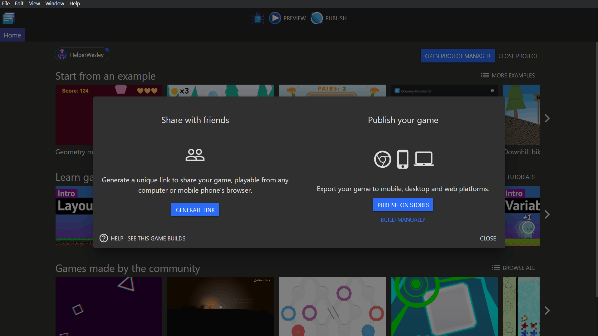Click the Browse All list icon
The width and height of the screenshot is (598, 336).
point(496,268)
